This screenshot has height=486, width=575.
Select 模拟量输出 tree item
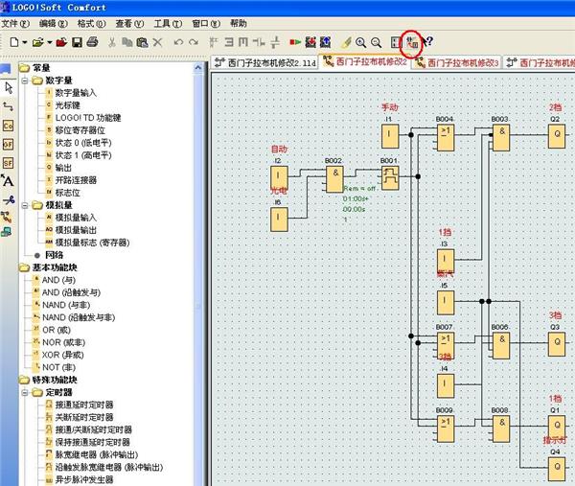pyautogui.click(x=76, y=230)
